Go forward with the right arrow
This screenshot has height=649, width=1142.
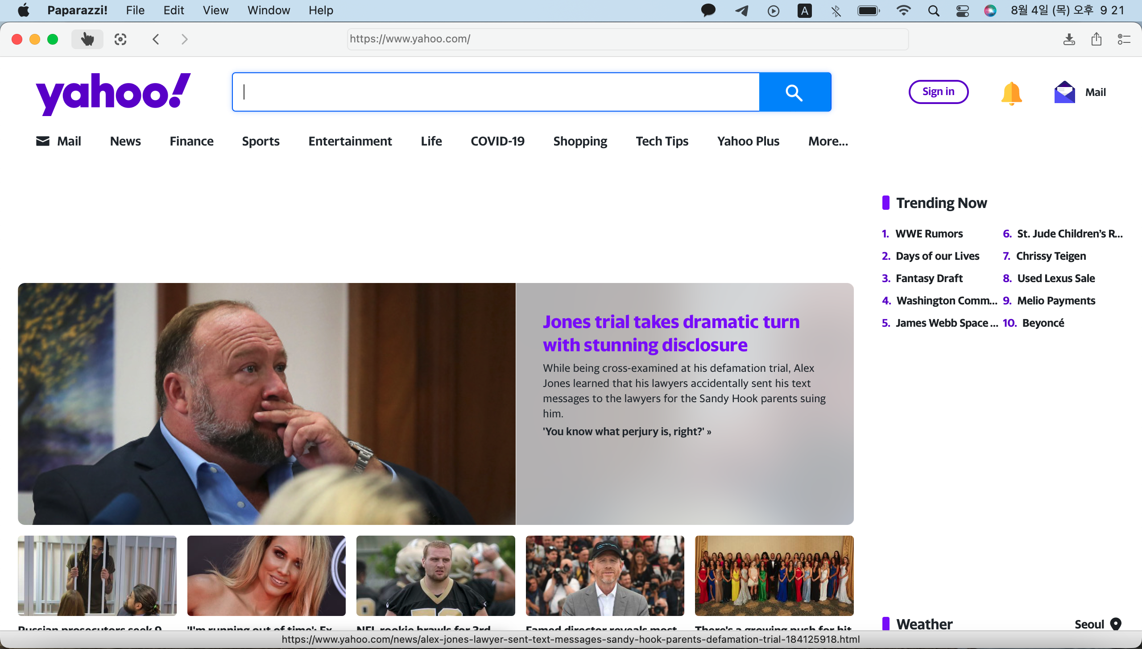[x=184, y=39]
